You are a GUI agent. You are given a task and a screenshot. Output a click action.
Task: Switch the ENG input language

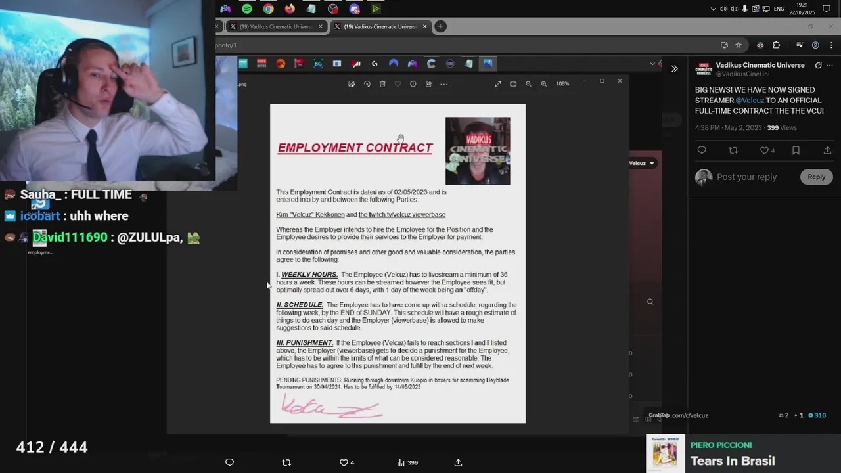pyautogui.click(x=779, y=9)
